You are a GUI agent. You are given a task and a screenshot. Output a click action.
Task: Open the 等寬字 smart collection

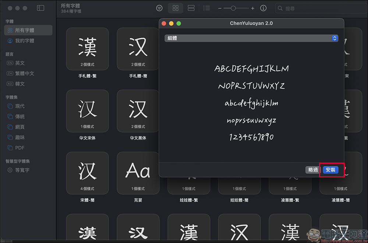point(28,170)
